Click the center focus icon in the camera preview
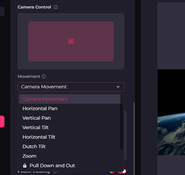This screenshot has height=175, width=185. click(x=71, y=41)
